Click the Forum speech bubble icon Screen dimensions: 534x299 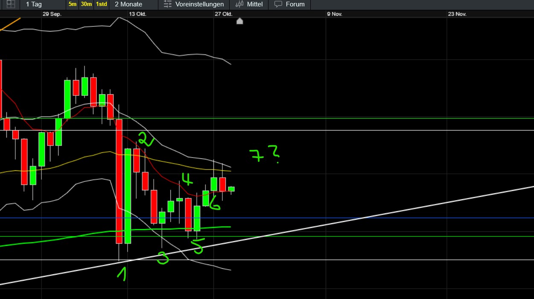(x=278, y=4)
